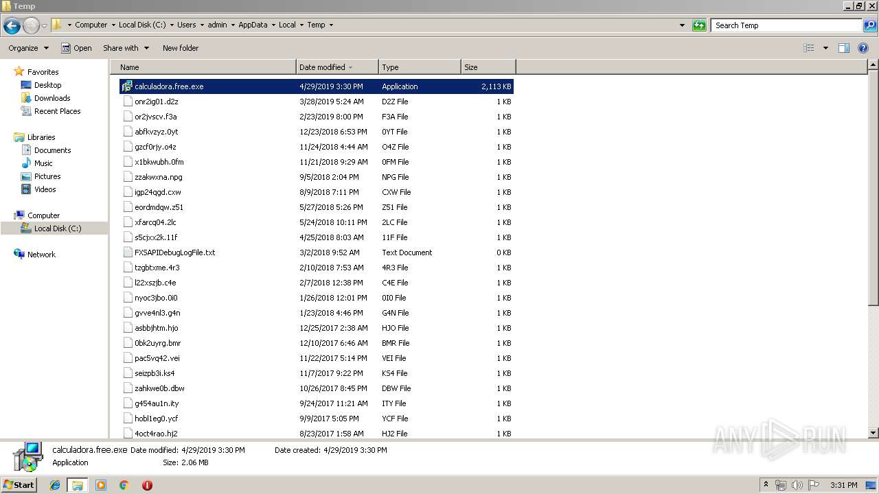Open the Organize menu

28,48
